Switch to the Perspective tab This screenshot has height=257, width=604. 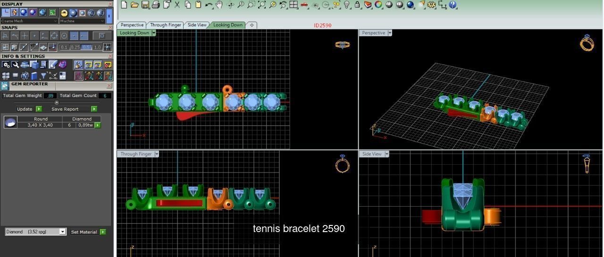coord(132,25)
